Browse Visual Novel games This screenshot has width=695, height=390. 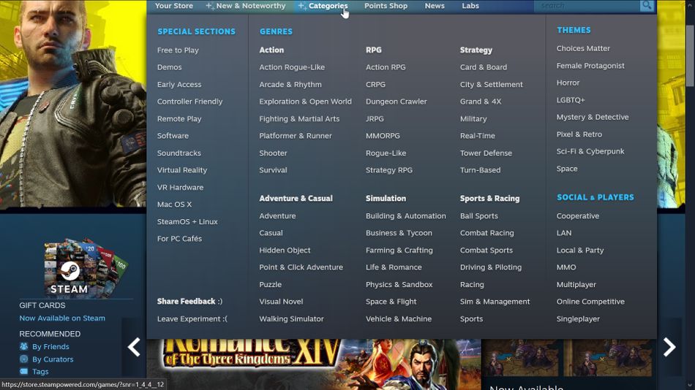(281, 302)
